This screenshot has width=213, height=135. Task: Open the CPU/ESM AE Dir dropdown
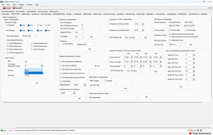click(x=175, y=26)
